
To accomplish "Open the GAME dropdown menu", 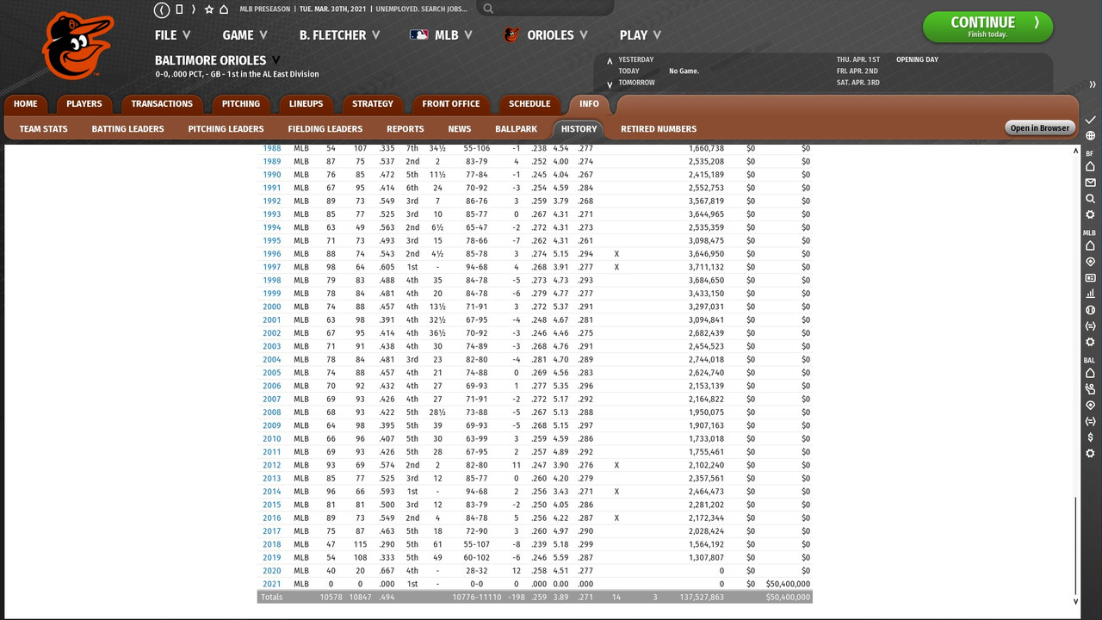I will (245, 35).
